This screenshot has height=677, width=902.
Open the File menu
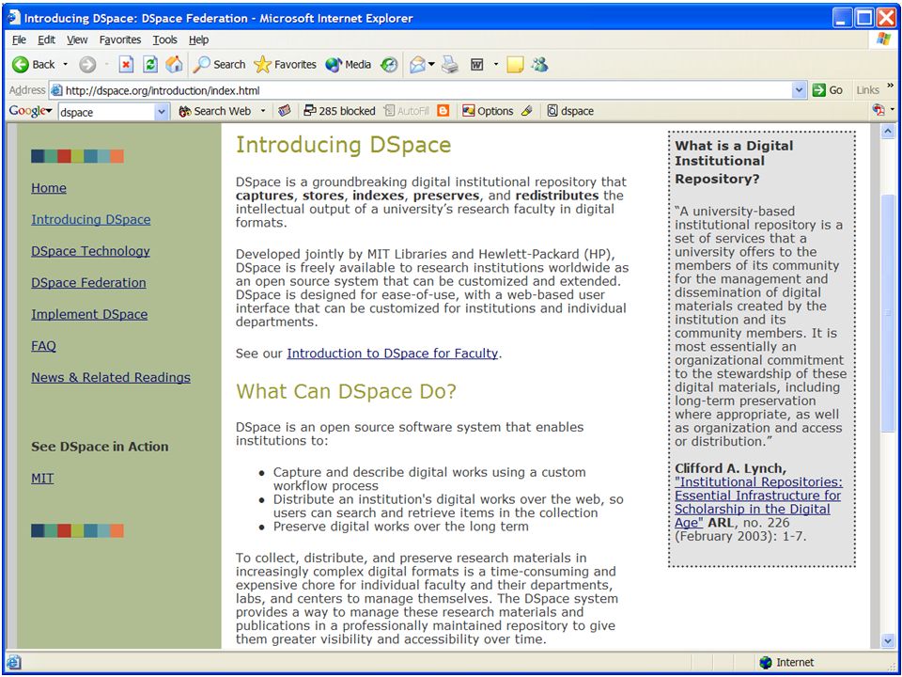tap(19, 39)
